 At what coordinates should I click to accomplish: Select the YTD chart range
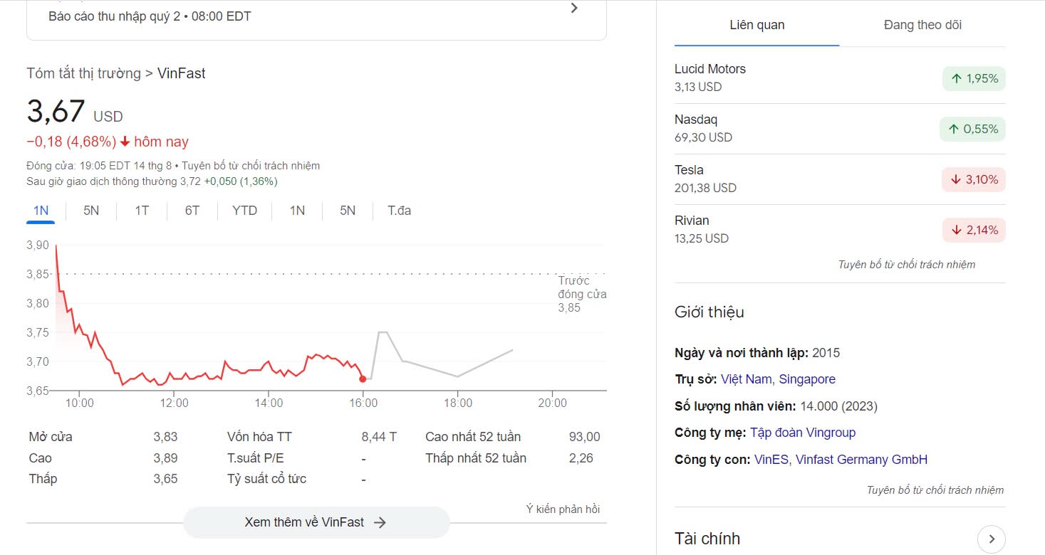pyautogui.click(x=244, y=211)
